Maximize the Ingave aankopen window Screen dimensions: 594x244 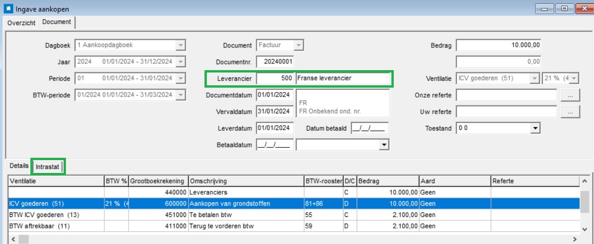click(x=565, y=8)
